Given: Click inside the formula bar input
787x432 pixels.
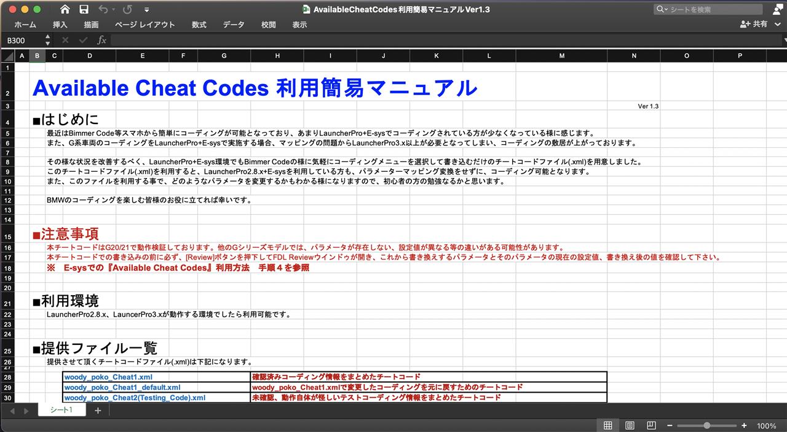Looking at the screenshot, I should [x=445, y=40].
